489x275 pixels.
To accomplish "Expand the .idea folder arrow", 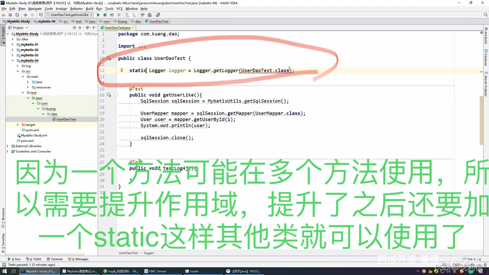I will 13,39.
